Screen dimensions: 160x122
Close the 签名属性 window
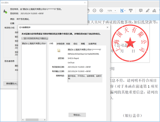tap(85, 3)
